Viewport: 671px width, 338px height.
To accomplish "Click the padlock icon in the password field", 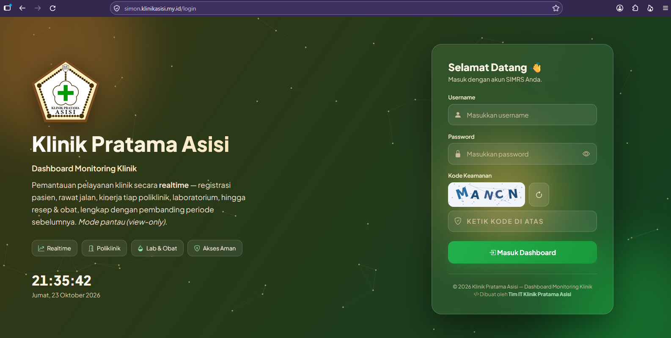I will coord(458,154).
